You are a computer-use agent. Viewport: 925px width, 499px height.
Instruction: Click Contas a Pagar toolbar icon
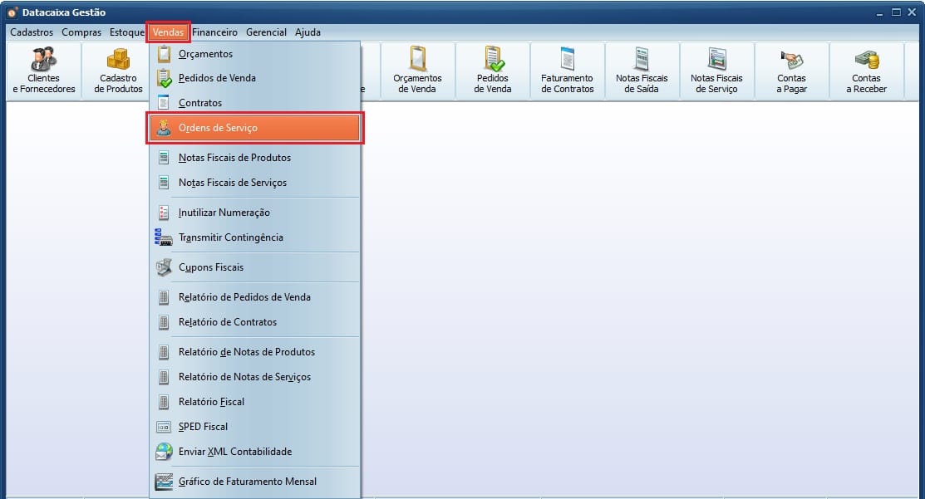click(791, 70)
